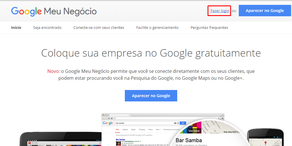Click the Aproximadamente 21.100.000 resultados text

pyautogui.click(x=134, y=135)
